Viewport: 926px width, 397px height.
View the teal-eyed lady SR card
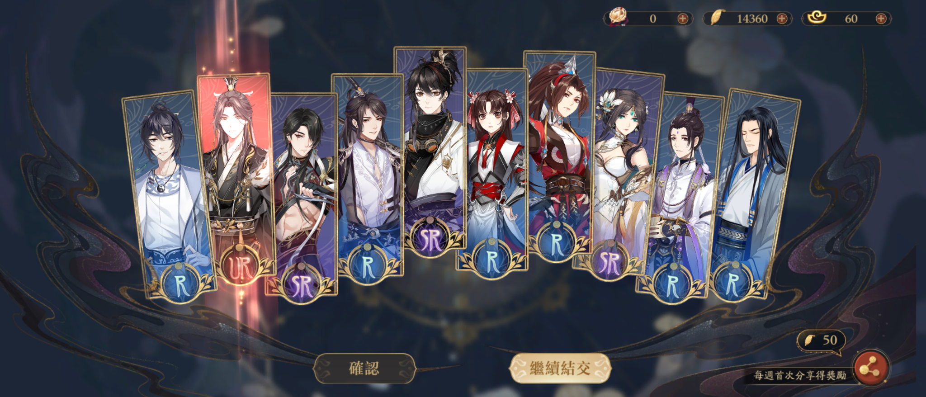click(x=622, y=174)
